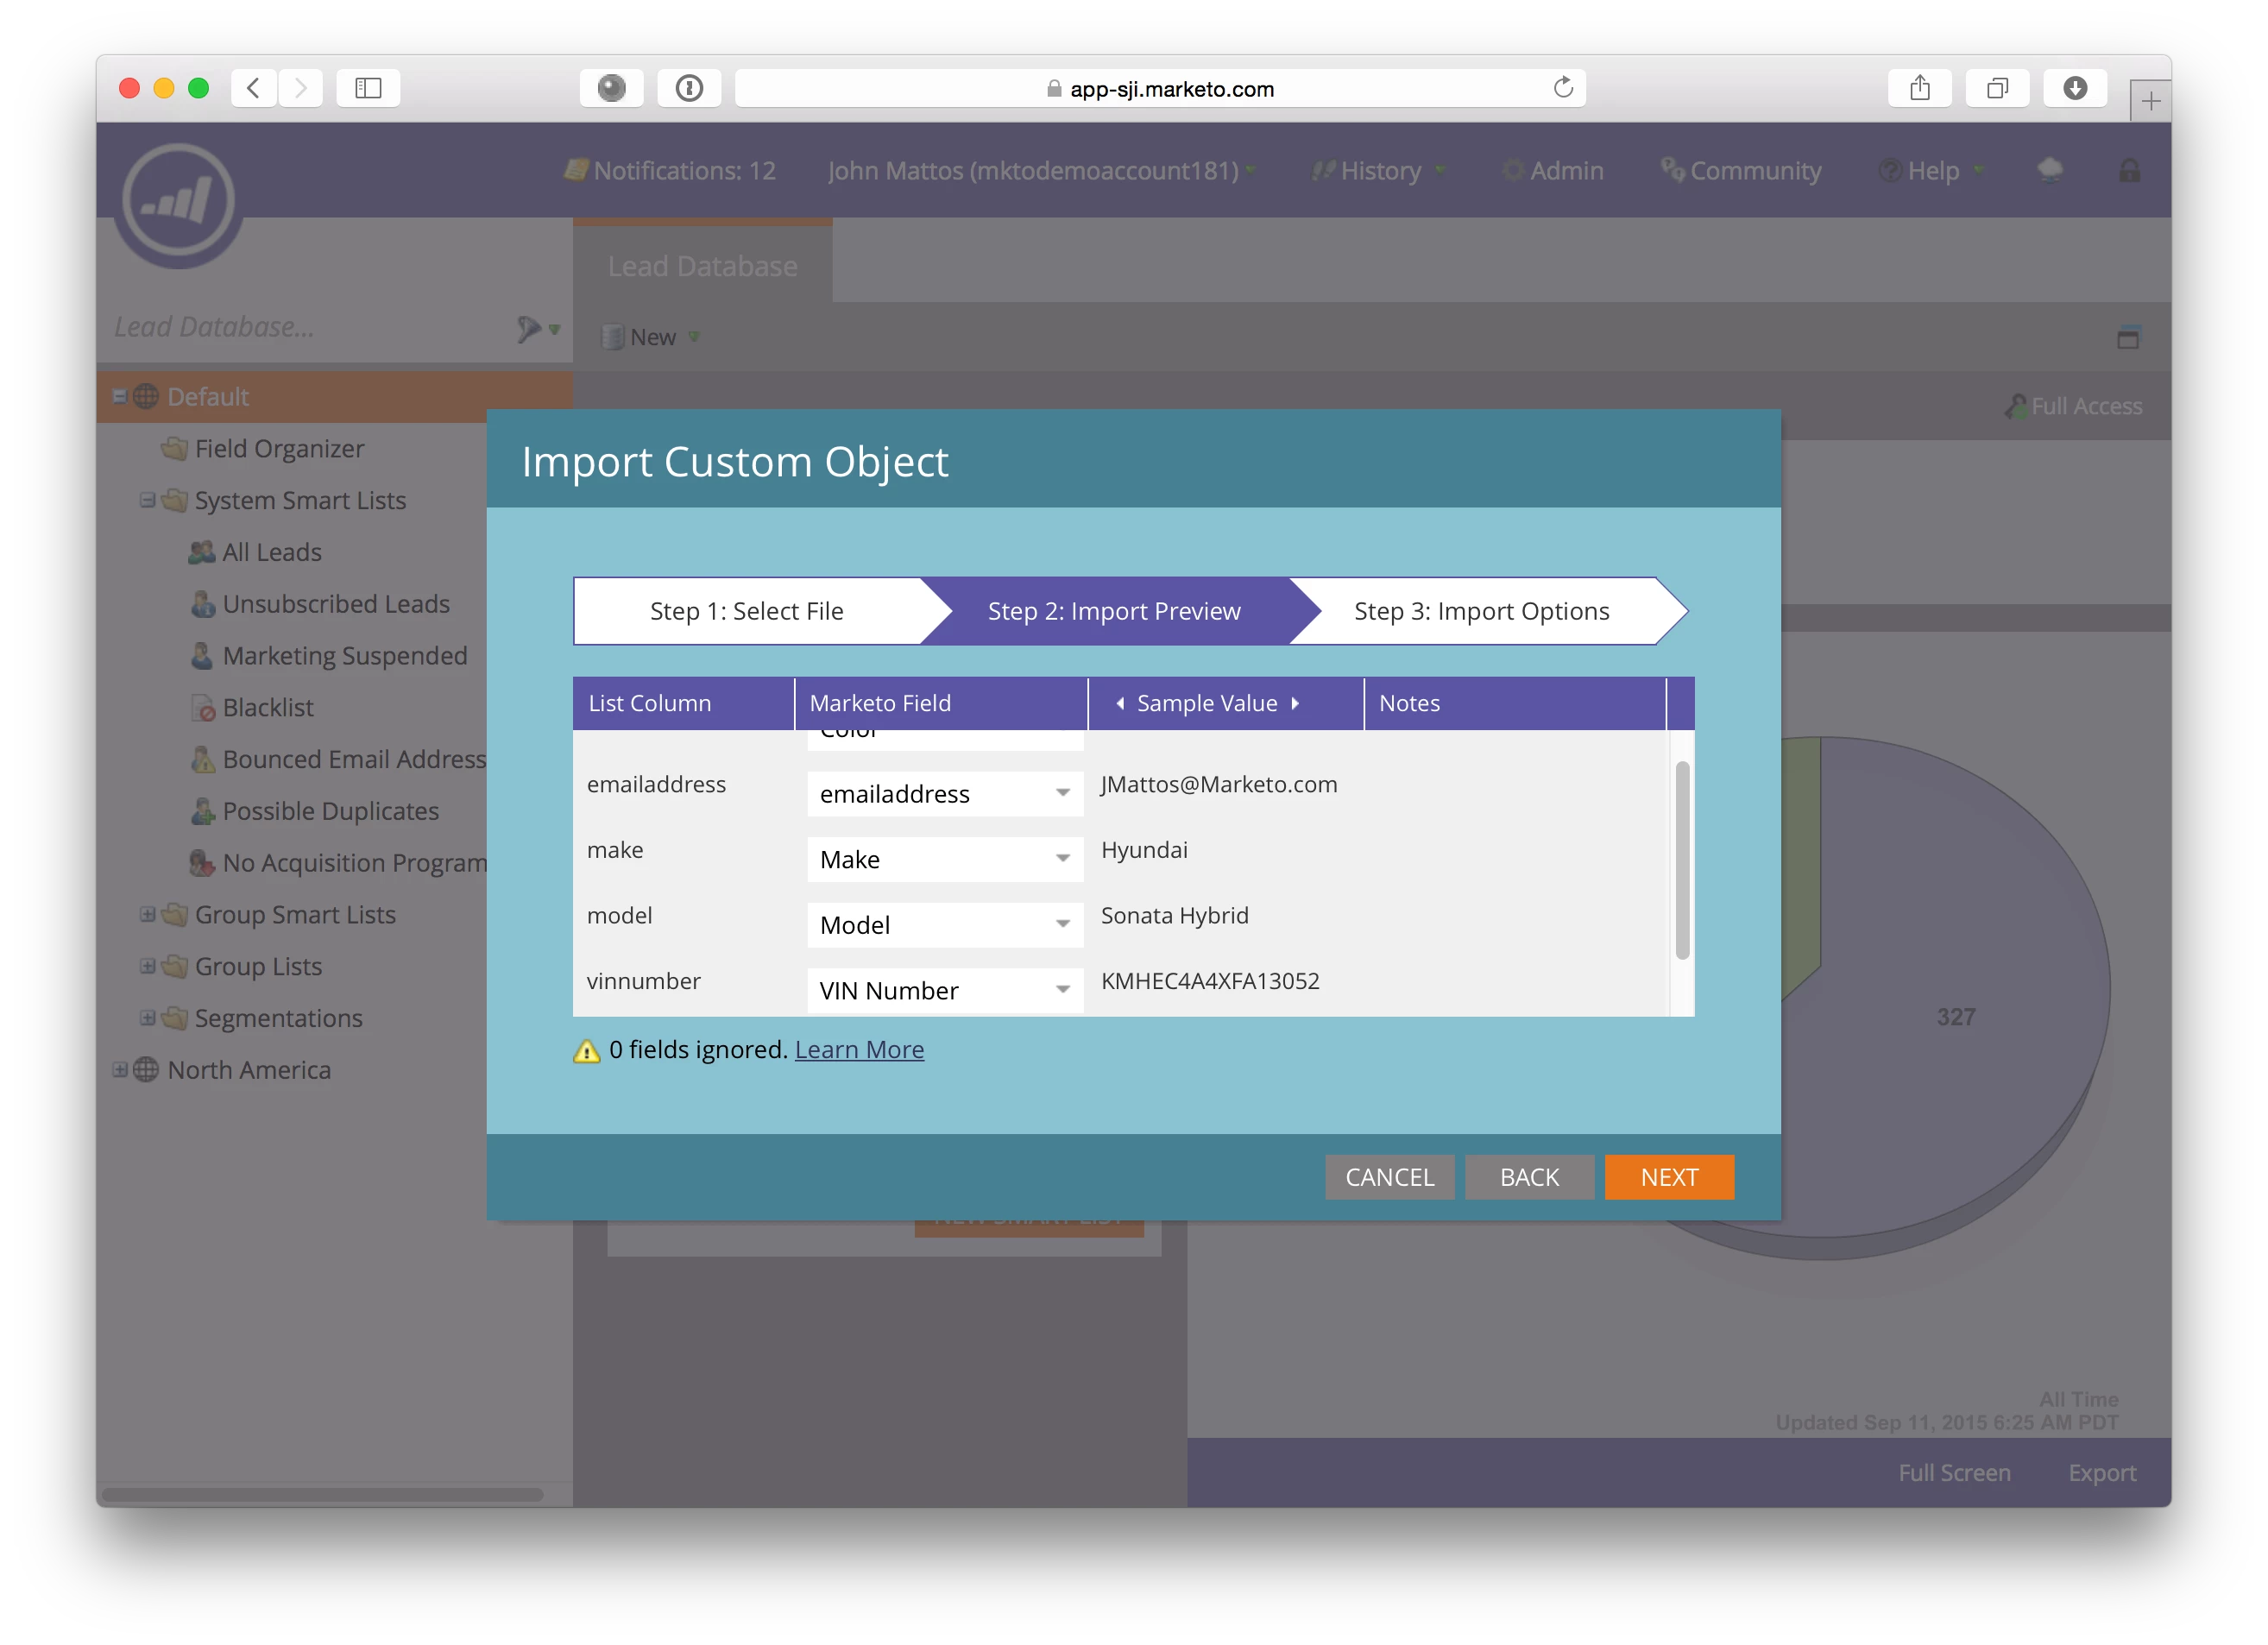Click the Learn More link
The height and width of the screenshot is (1645, 2268).
(x=859, y=1049)
